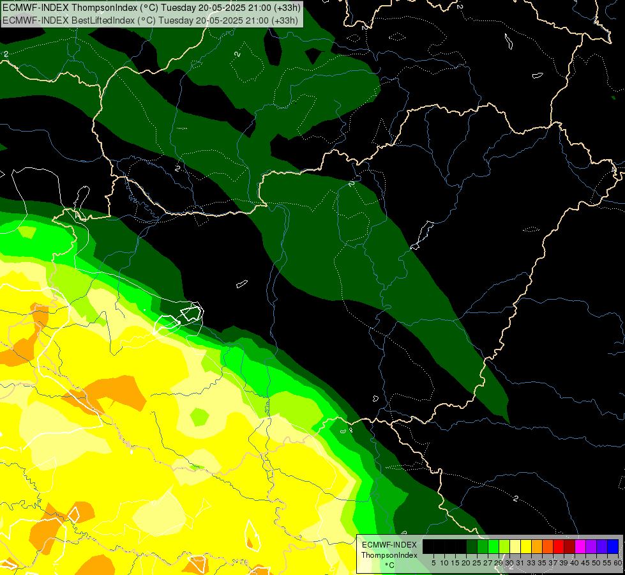Viewport: 625px width, 575px height.
Task: Click the bright red 37–39 legend swatch
Action: point(559,546)
